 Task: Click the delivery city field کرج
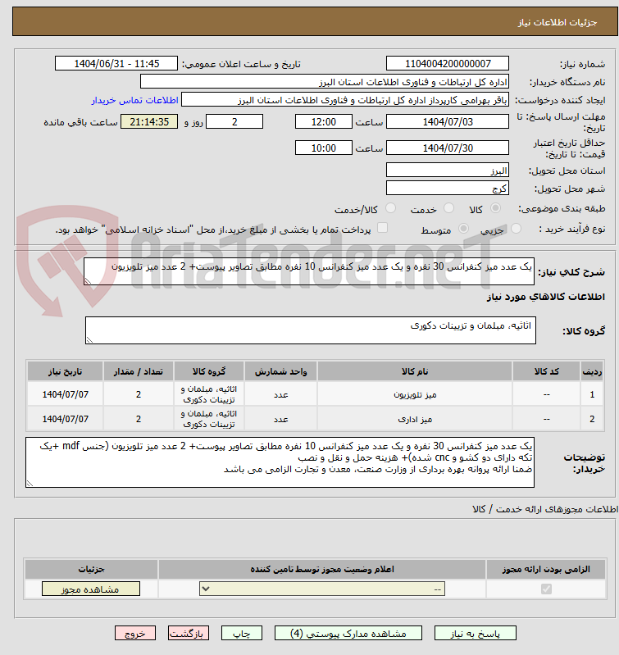(448, 188)
